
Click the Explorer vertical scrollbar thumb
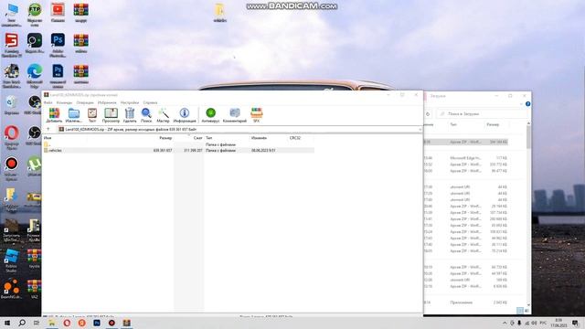(528, 137)
